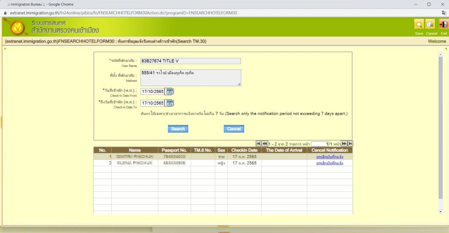The height and width of the screenshot is (233, 449).
Task: Click the blue Cancel button in form
Action: pyautogui.click(x=234, y=129)
